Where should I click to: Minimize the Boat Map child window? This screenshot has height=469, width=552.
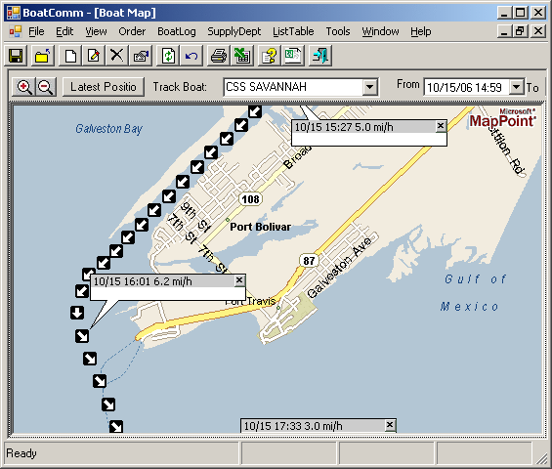pos(504,31)
